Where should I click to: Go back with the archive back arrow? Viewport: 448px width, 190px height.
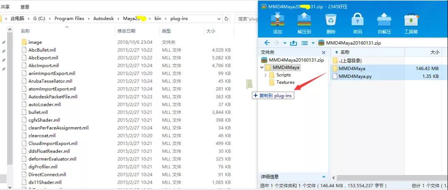pos(267,43)
